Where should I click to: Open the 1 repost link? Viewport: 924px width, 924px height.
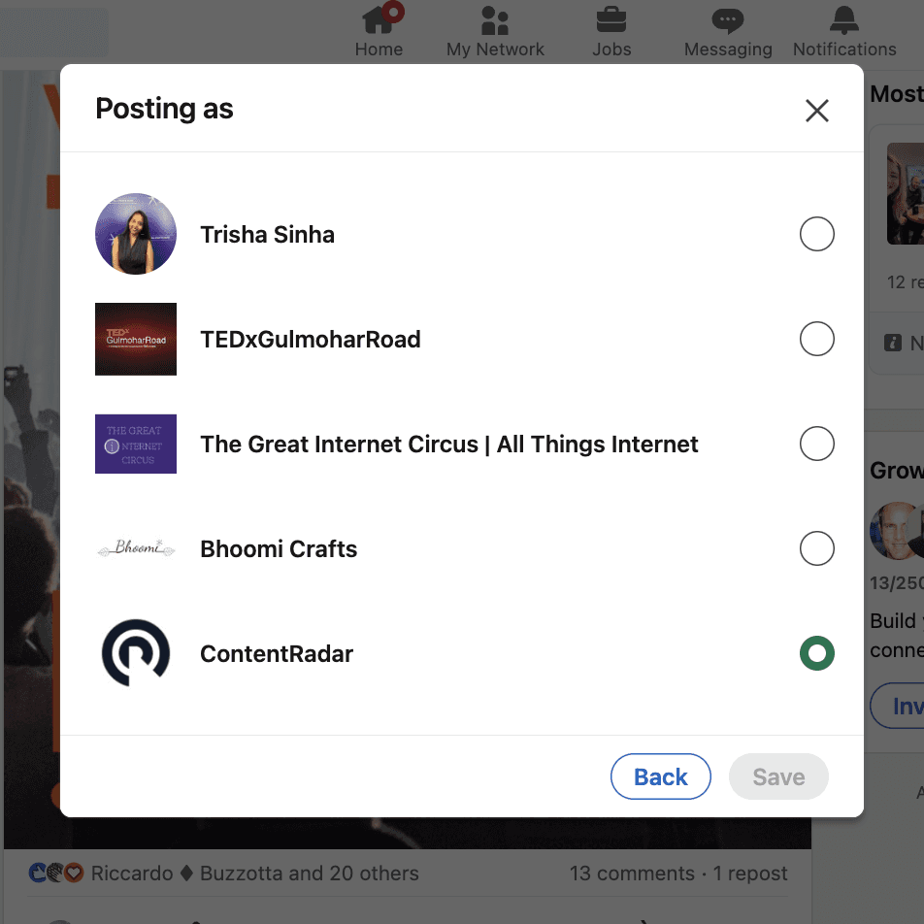pos(750,873)
